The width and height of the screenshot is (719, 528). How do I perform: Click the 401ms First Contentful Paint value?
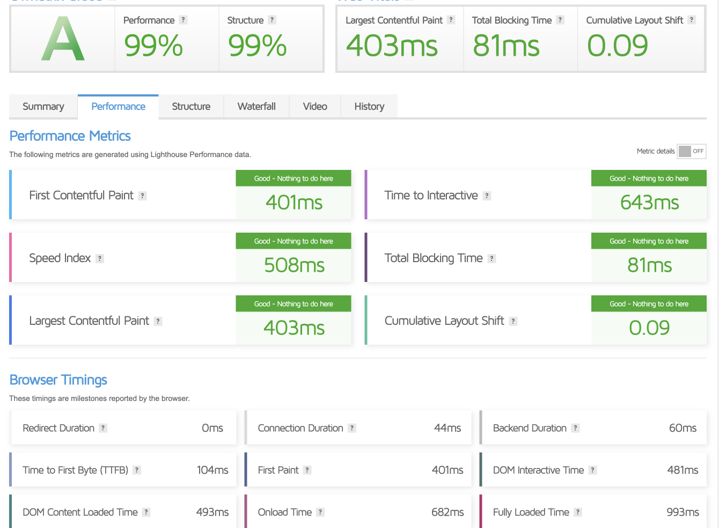tap(294, 203)
